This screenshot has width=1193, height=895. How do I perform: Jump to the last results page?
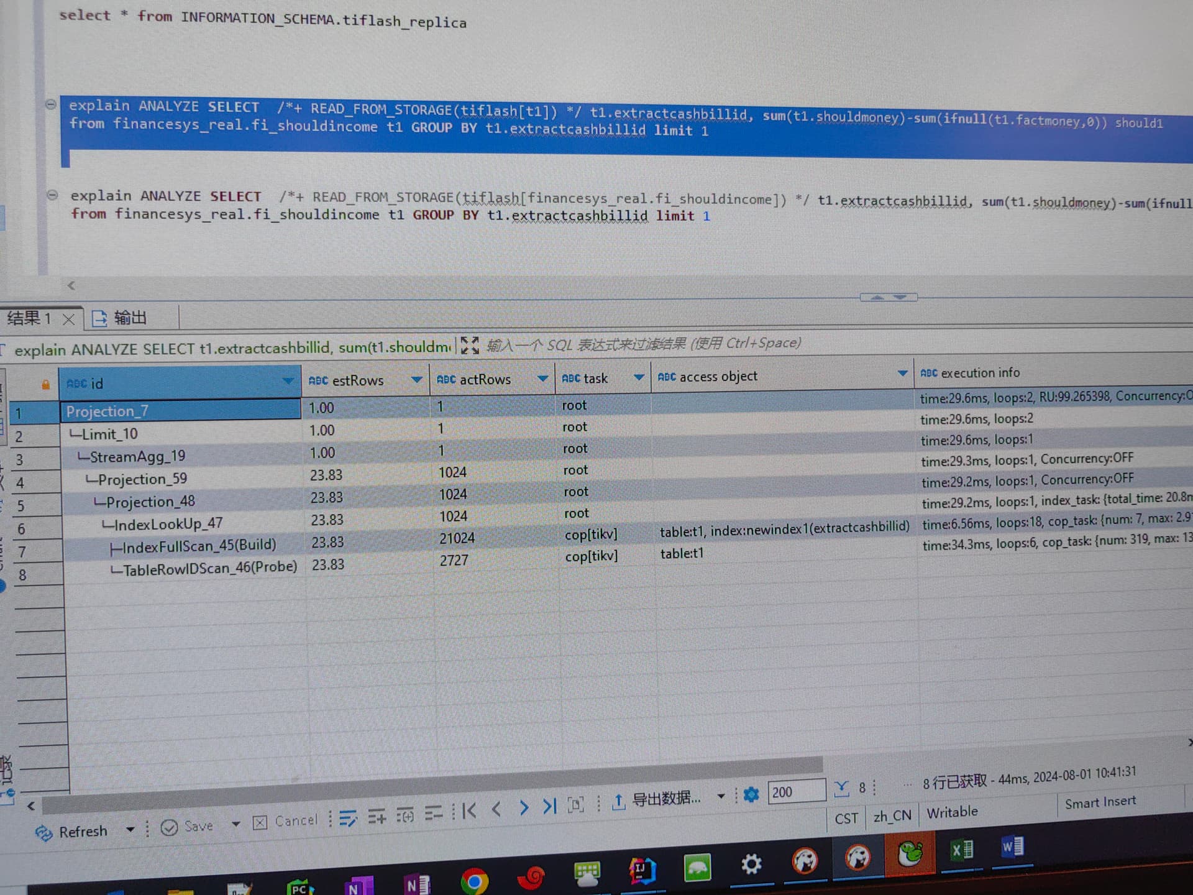549,807
